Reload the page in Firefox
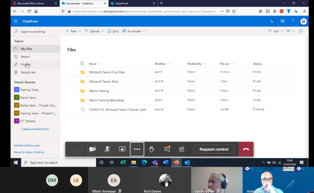314x193 pixels. pyautogui.click(x=29, y=11)
